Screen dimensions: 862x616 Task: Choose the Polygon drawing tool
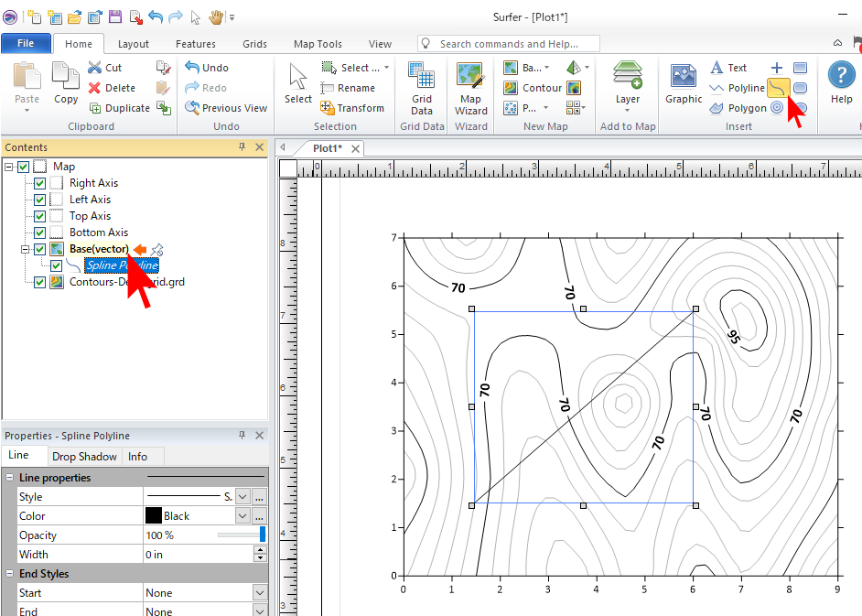(x=738, y=108)
